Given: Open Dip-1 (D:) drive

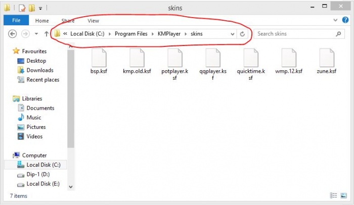Looking at the screenshot, I should click(33, 174).
